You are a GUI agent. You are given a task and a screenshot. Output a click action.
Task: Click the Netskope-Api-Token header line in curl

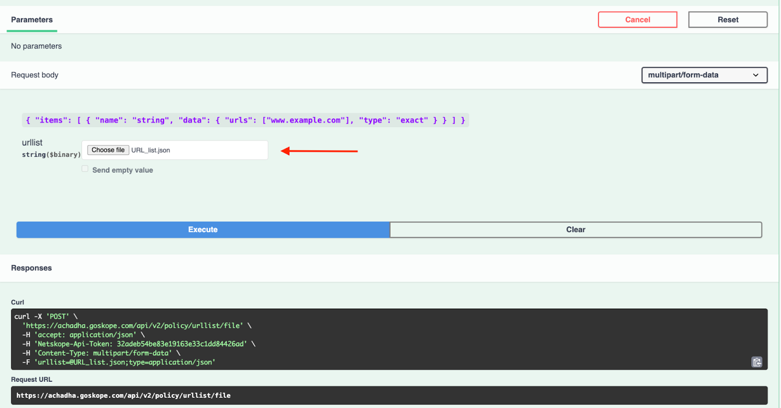click(139, 344)
